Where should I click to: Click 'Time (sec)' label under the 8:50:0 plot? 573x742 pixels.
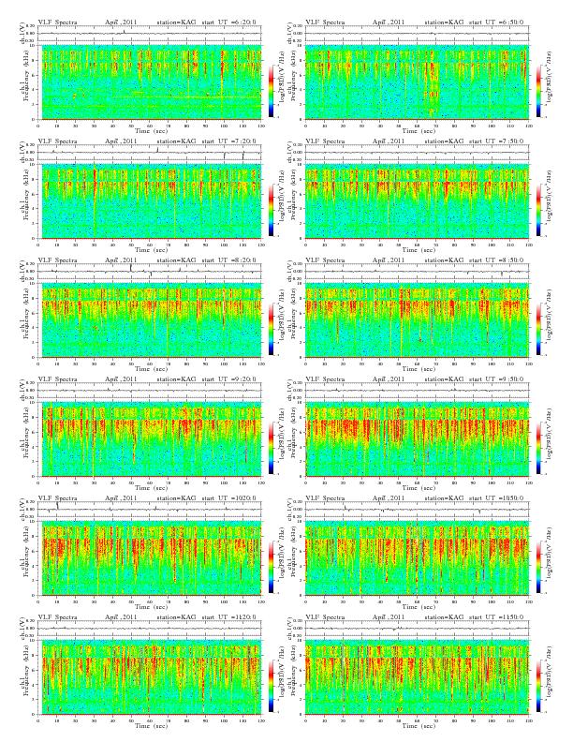pos(419,368)
